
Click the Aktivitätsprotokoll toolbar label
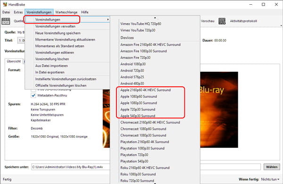coord(243,21)
